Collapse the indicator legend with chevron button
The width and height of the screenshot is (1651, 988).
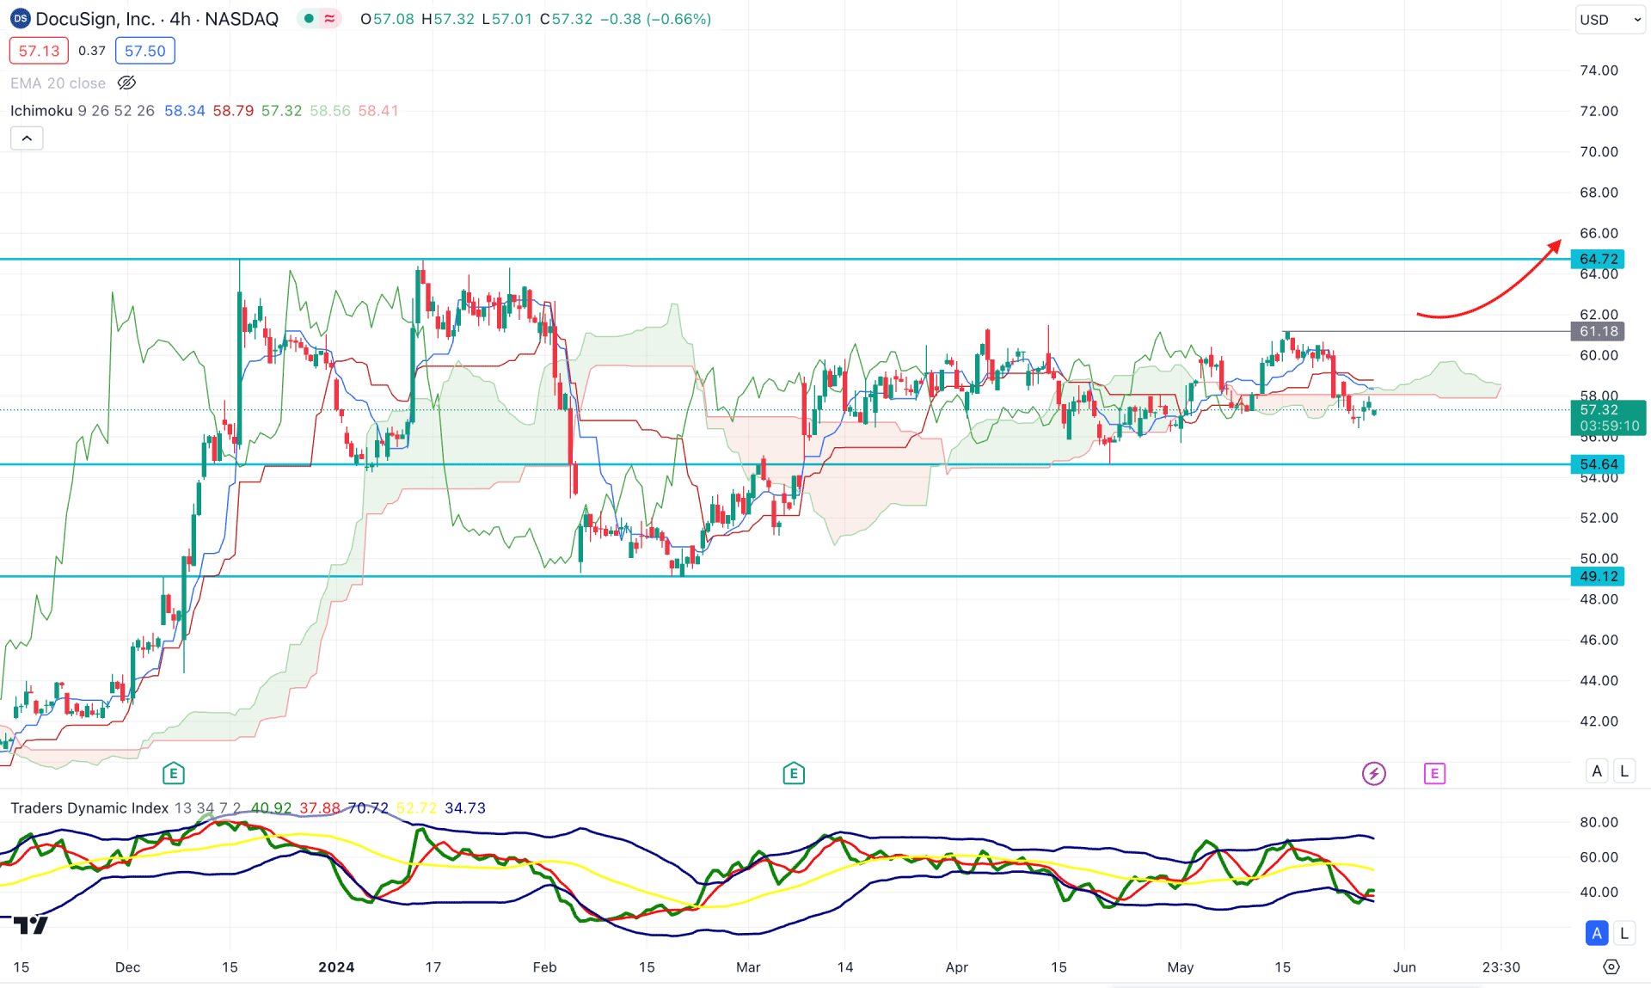click(x=27, y=138)
